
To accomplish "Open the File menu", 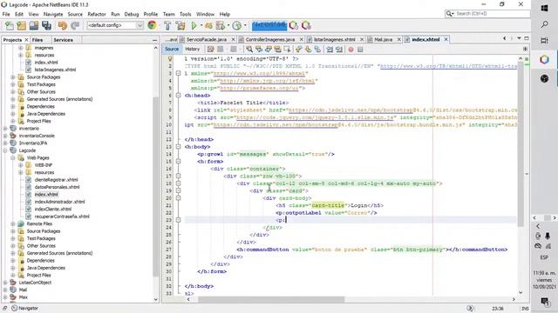I will pos(6,14).
